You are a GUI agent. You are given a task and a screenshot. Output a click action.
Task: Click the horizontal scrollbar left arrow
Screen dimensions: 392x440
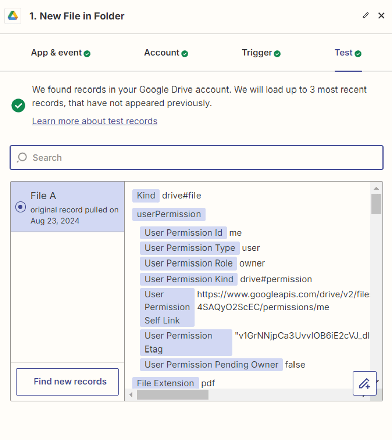(131, 395)
